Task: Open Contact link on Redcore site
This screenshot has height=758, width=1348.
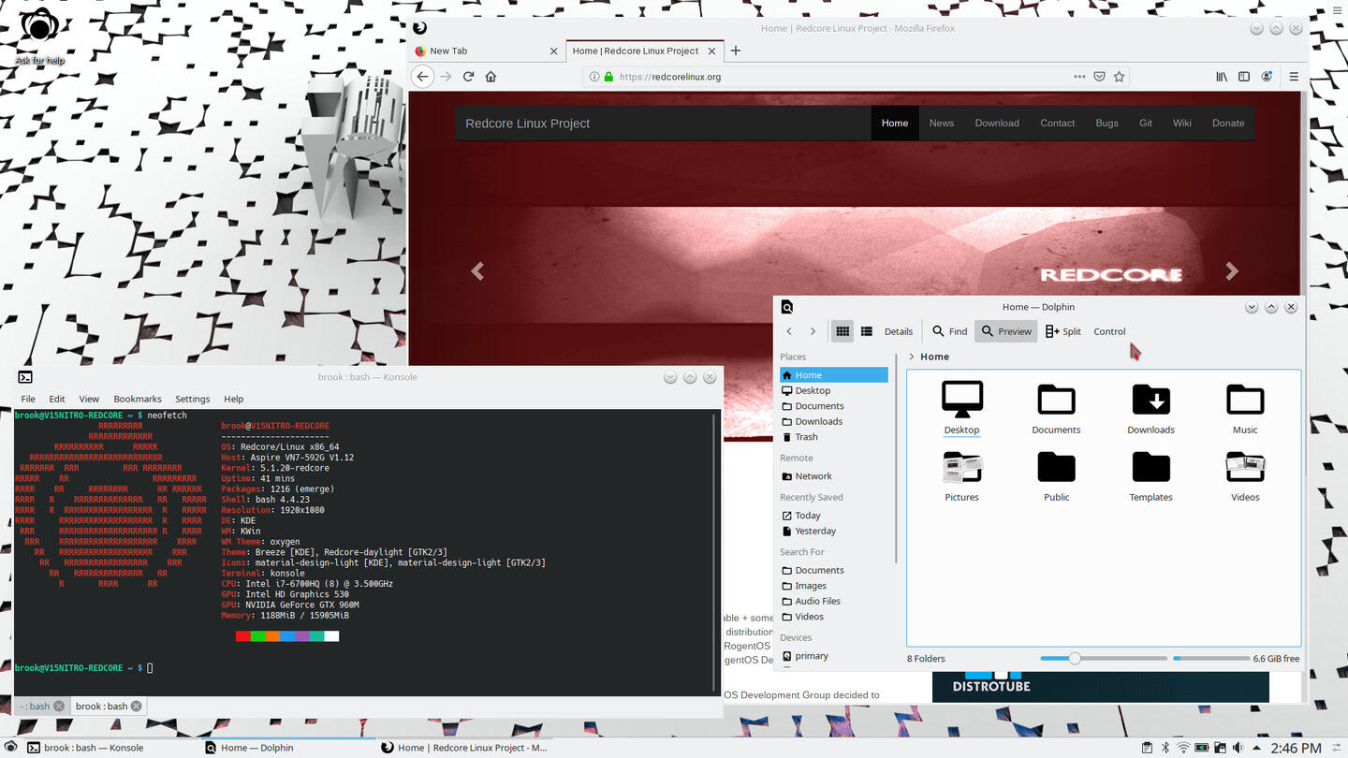Action: point(1058,123)
